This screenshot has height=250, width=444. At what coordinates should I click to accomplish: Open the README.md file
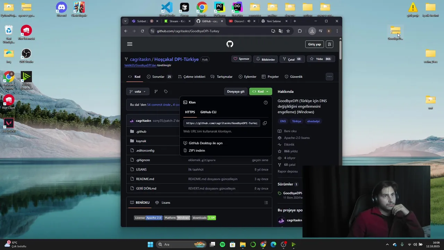(x=145, y=179)
